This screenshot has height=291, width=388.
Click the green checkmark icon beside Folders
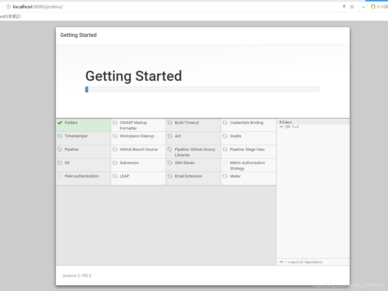tap(60, 123)
